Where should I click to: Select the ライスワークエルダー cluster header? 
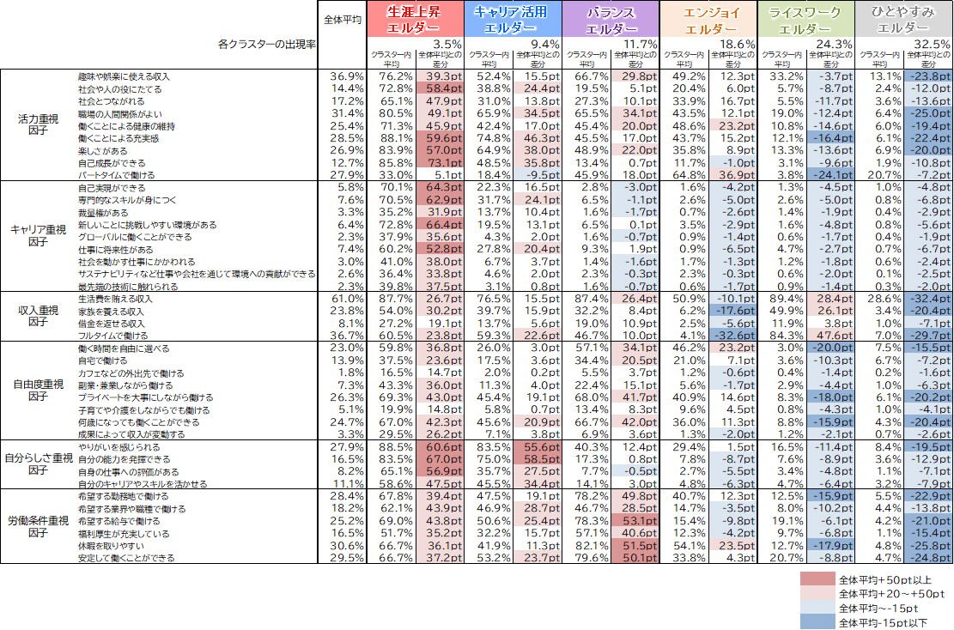[x=806, y=20]
